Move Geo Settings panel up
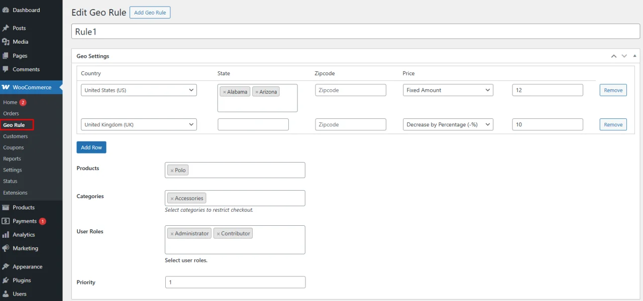The image size is (643, 301). click(614, 56)
